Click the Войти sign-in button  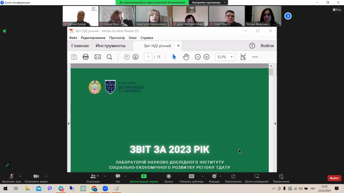[x=267, y=46]
